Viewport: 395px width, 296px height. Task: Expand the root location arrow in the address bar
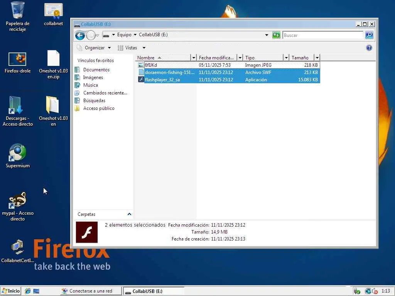pyautogui.click(x=113, y=35)
